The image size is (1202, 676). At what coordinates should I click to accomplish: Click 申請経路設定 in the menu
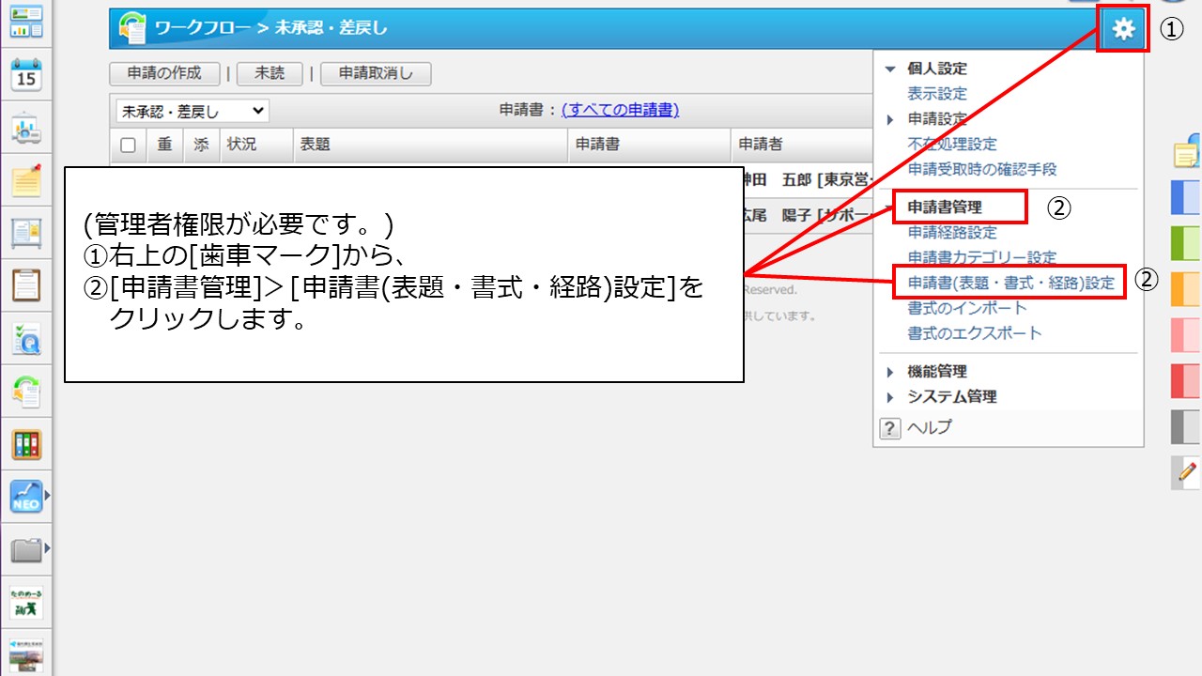[x=950, y=232]
